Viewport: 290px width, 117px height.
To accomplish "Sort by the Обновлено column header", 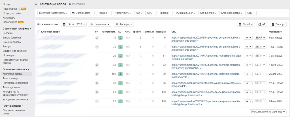I will point(275,32).
